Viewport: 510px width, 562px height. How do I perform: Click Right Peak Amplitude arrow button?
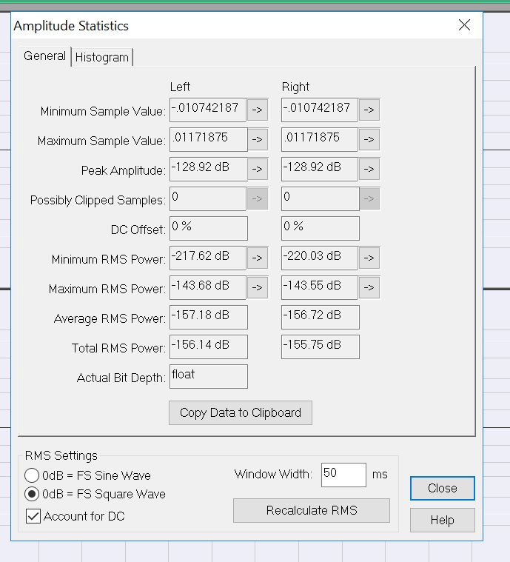pos(369,169)
